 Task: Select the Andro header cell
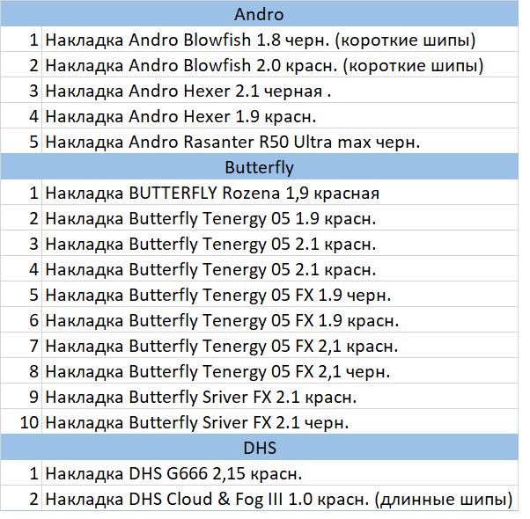coord(259,14)
